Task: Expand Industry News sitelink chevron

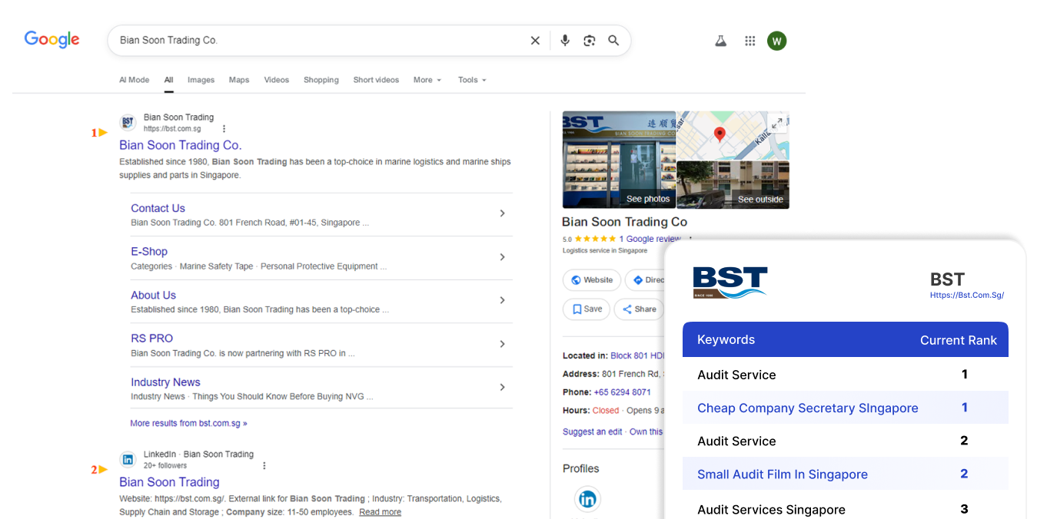Action: coord(502,388)
